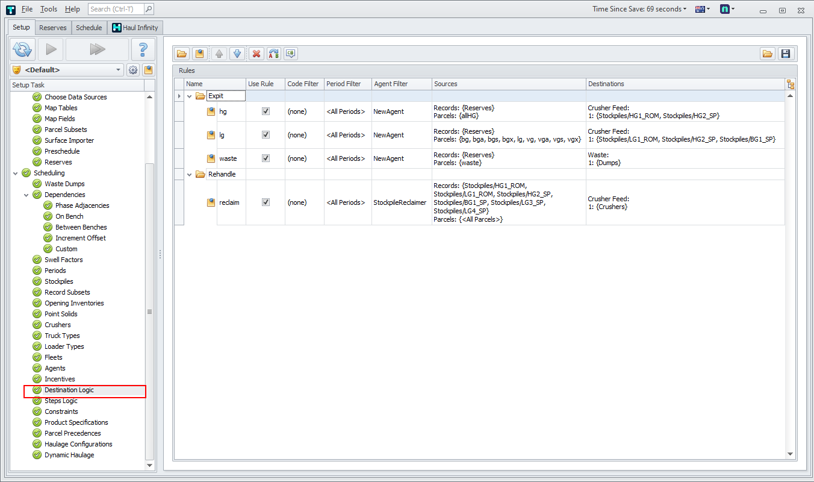Collapse the Dependencies tree node

tap(26, 195)
